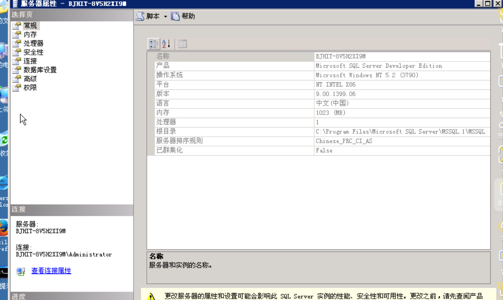Click the icon beside 内存 in the page list
The width and height of the screenshot is (503, 300).
click(17, 35)
